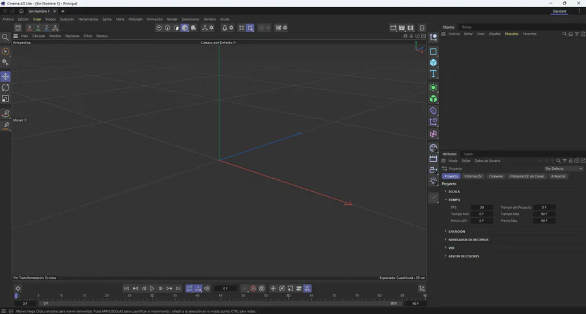Click the FPS value field

coord(482,207)
